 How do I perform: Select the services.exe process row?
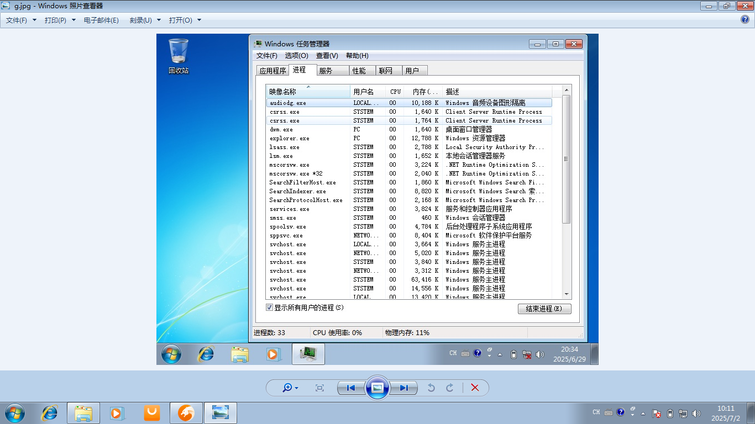409,209
